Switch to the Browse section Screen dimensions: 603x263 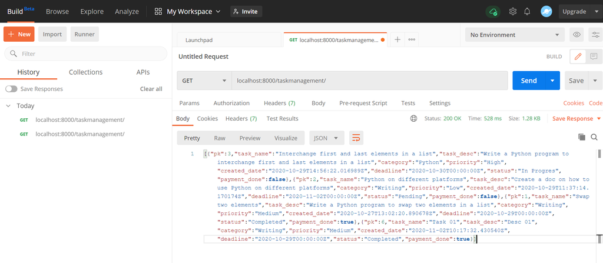(x=57, y=12)
